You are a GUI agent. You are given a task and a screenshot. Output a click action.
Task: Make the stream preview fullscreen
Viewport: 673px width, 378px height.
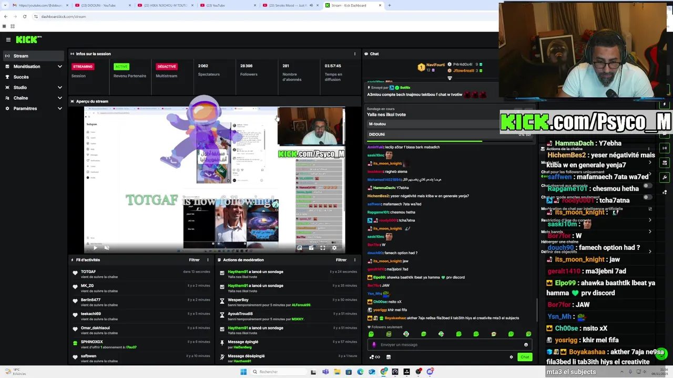[323, 248]
